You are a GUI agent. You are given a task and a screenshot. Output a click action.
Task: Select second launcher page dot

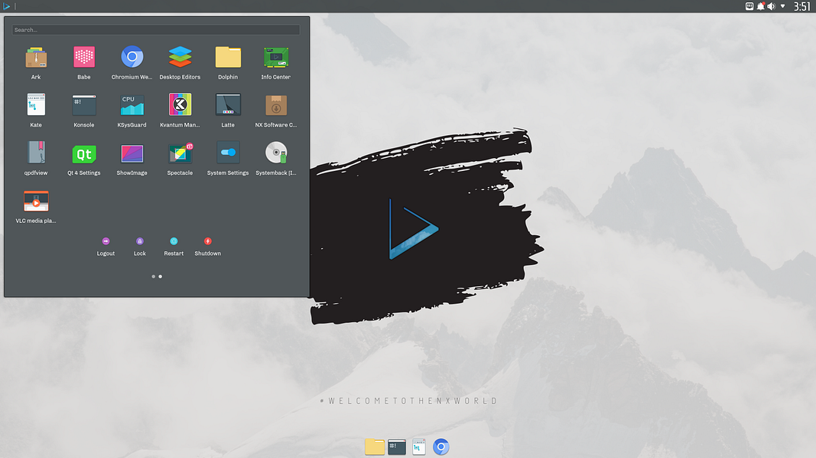(x=161, y=276)
